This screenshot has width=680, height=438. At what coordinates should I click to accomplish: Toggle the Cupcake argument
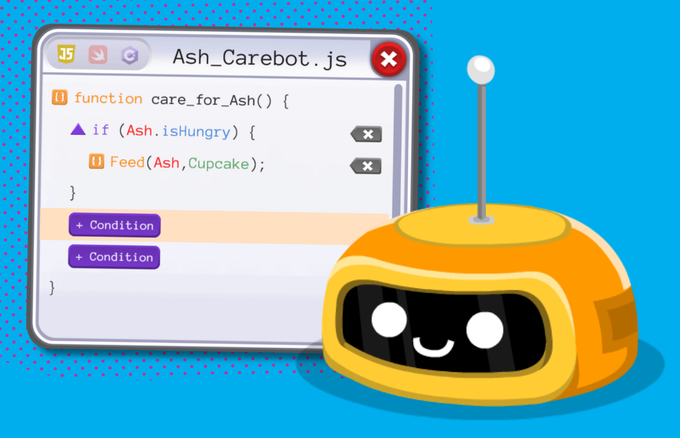pyautogui.click(x=218, y=163)
